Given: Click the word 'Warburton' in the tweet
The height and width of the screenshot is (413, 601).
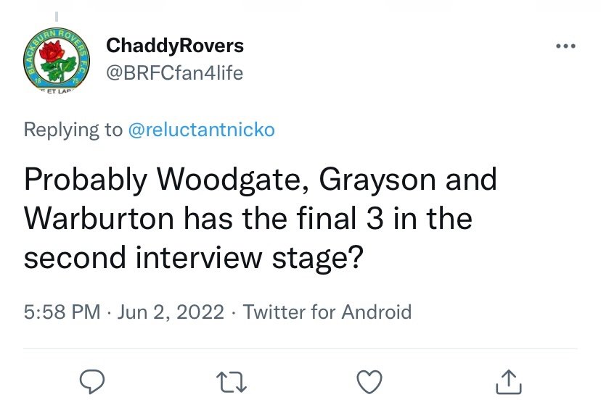Looking at the screenshot, I should point(99,218).
